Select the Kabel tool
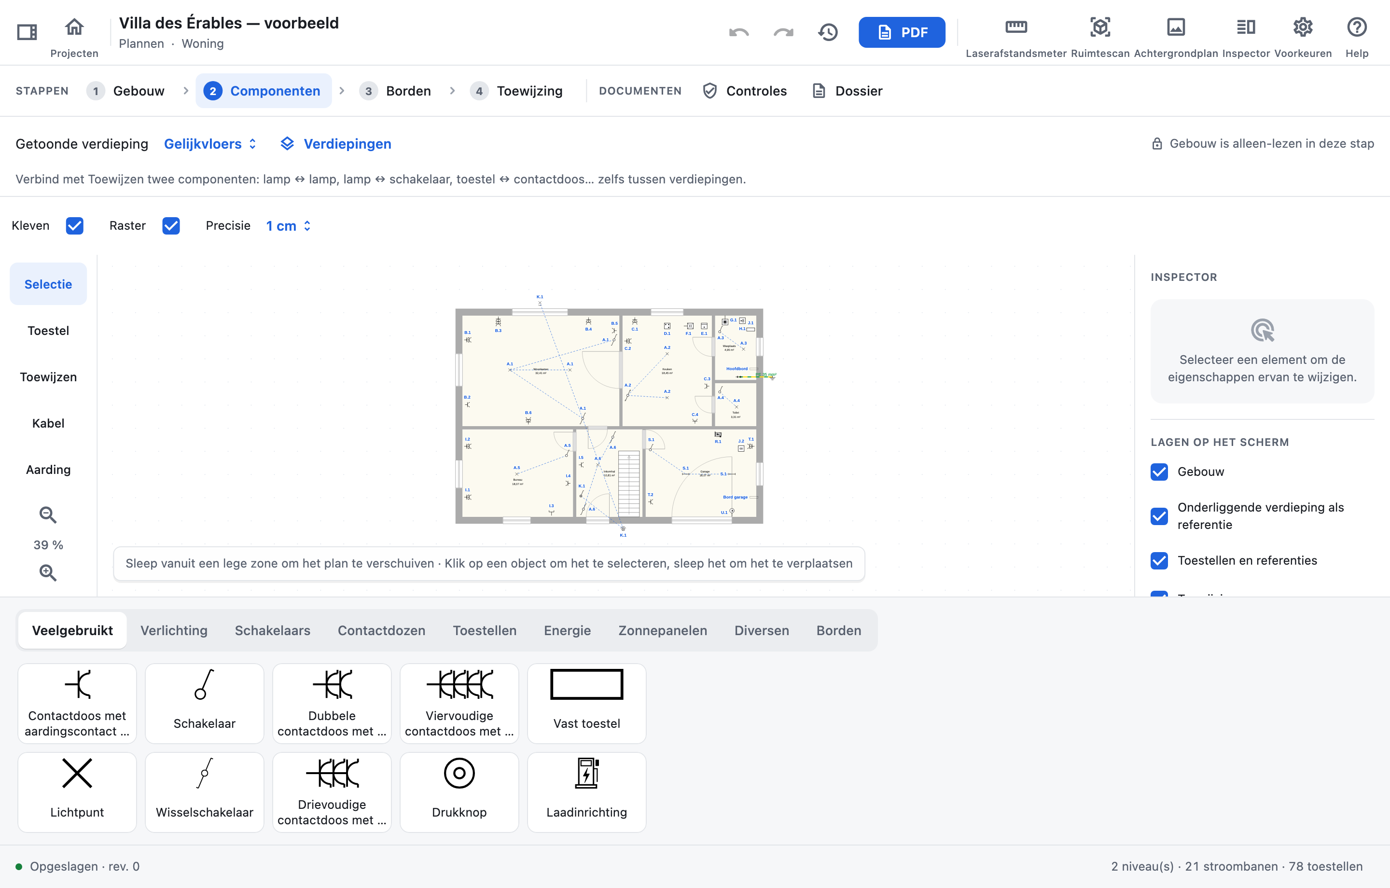This screenshot has width=1390, height=888. click(x=48, y=423)
